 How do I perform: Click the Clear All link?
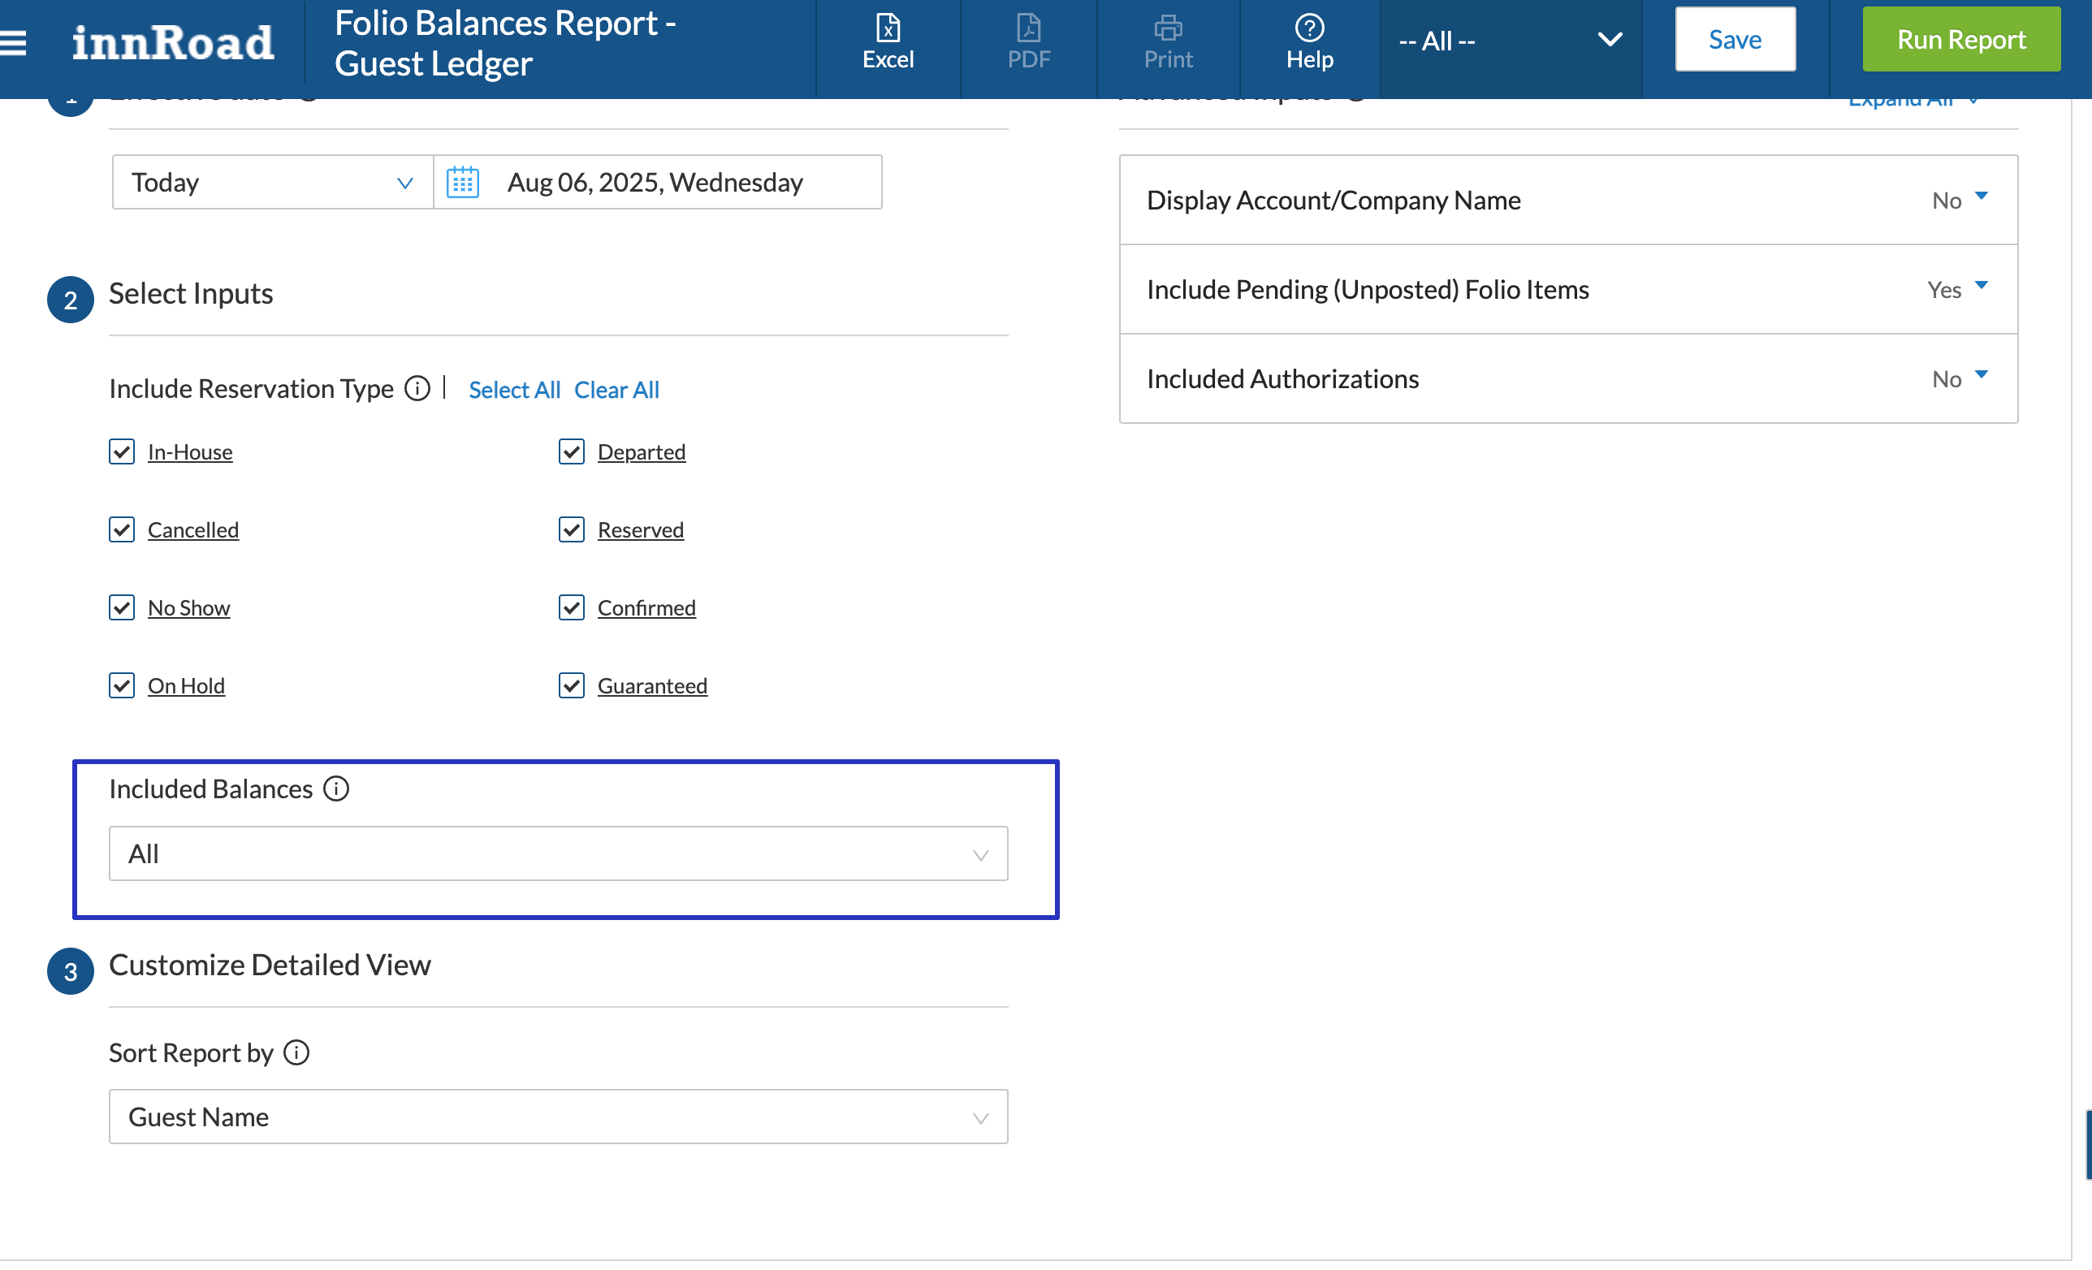[x=616, y=390]
